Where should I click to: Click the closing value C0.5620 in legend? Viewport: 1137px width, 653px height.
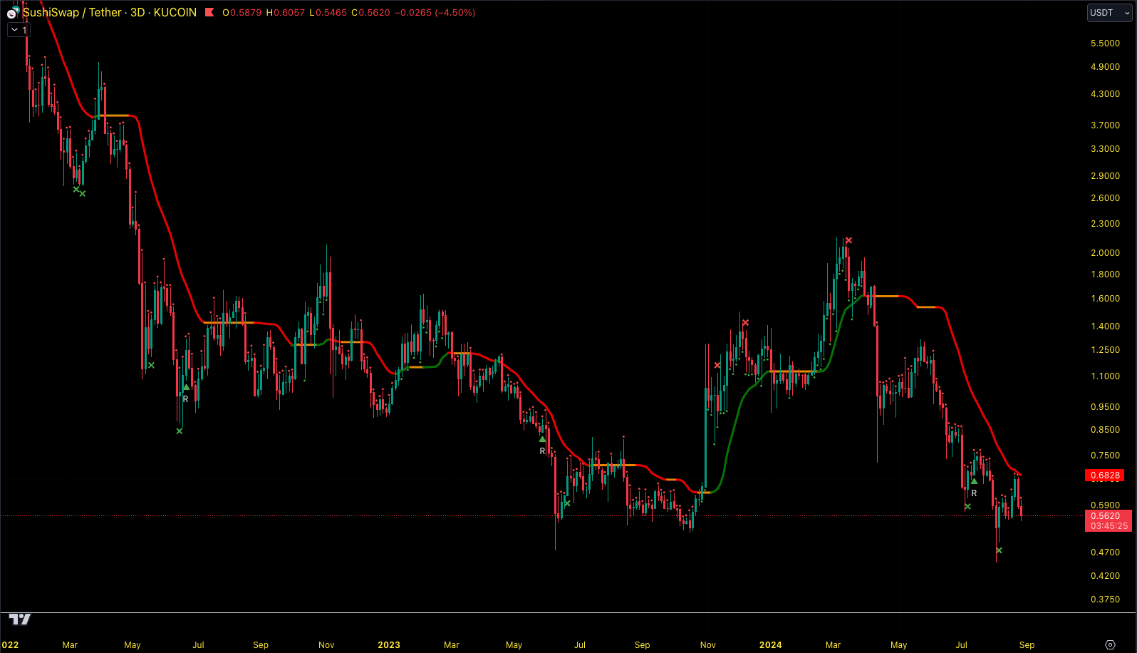pos(370,13)
